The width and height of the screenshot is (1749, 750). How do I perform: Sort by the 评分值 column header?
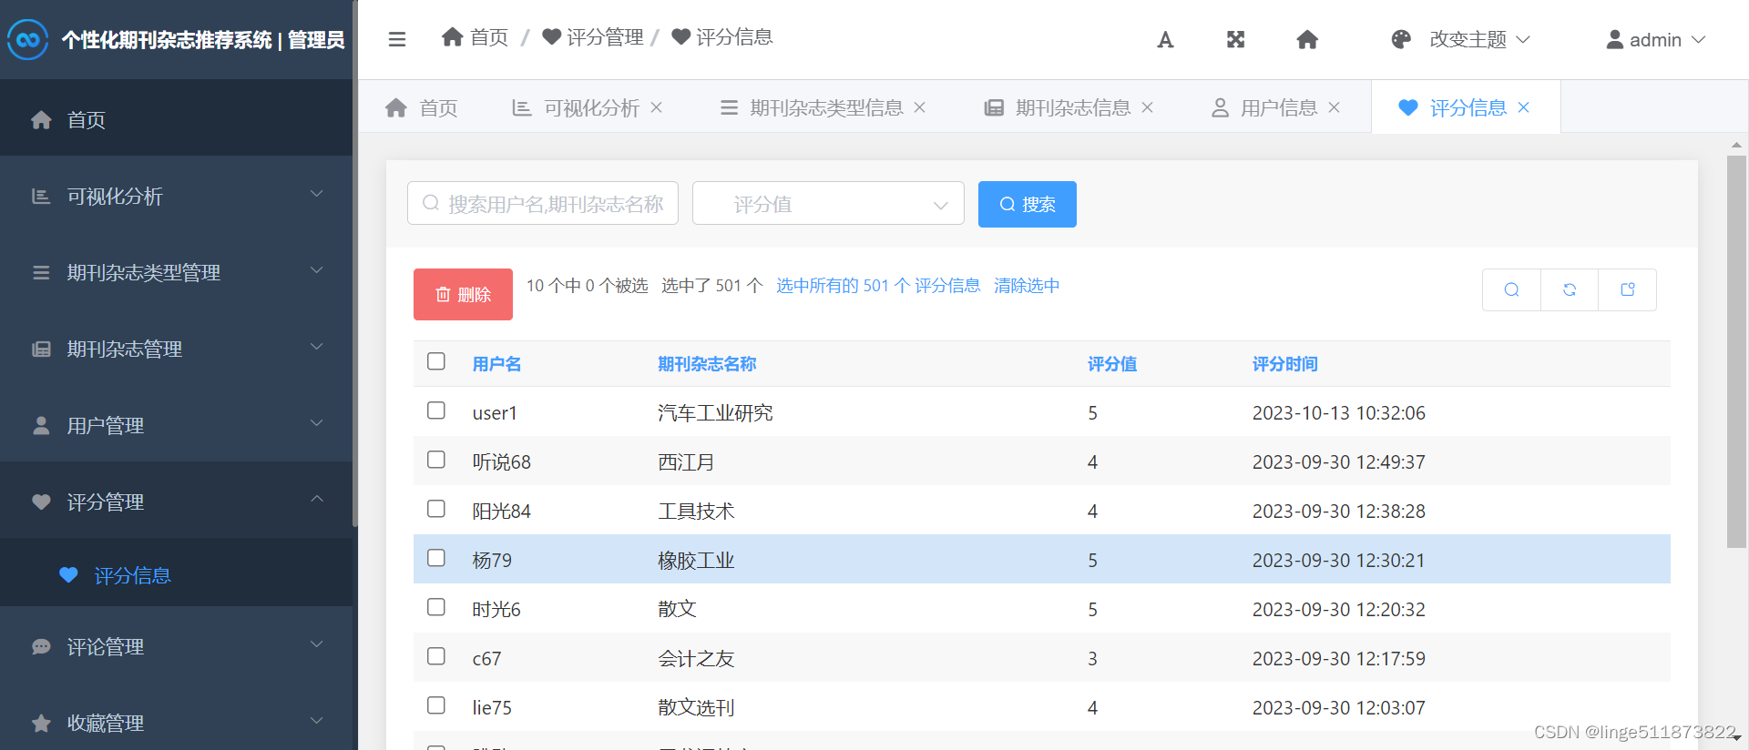1112,364
